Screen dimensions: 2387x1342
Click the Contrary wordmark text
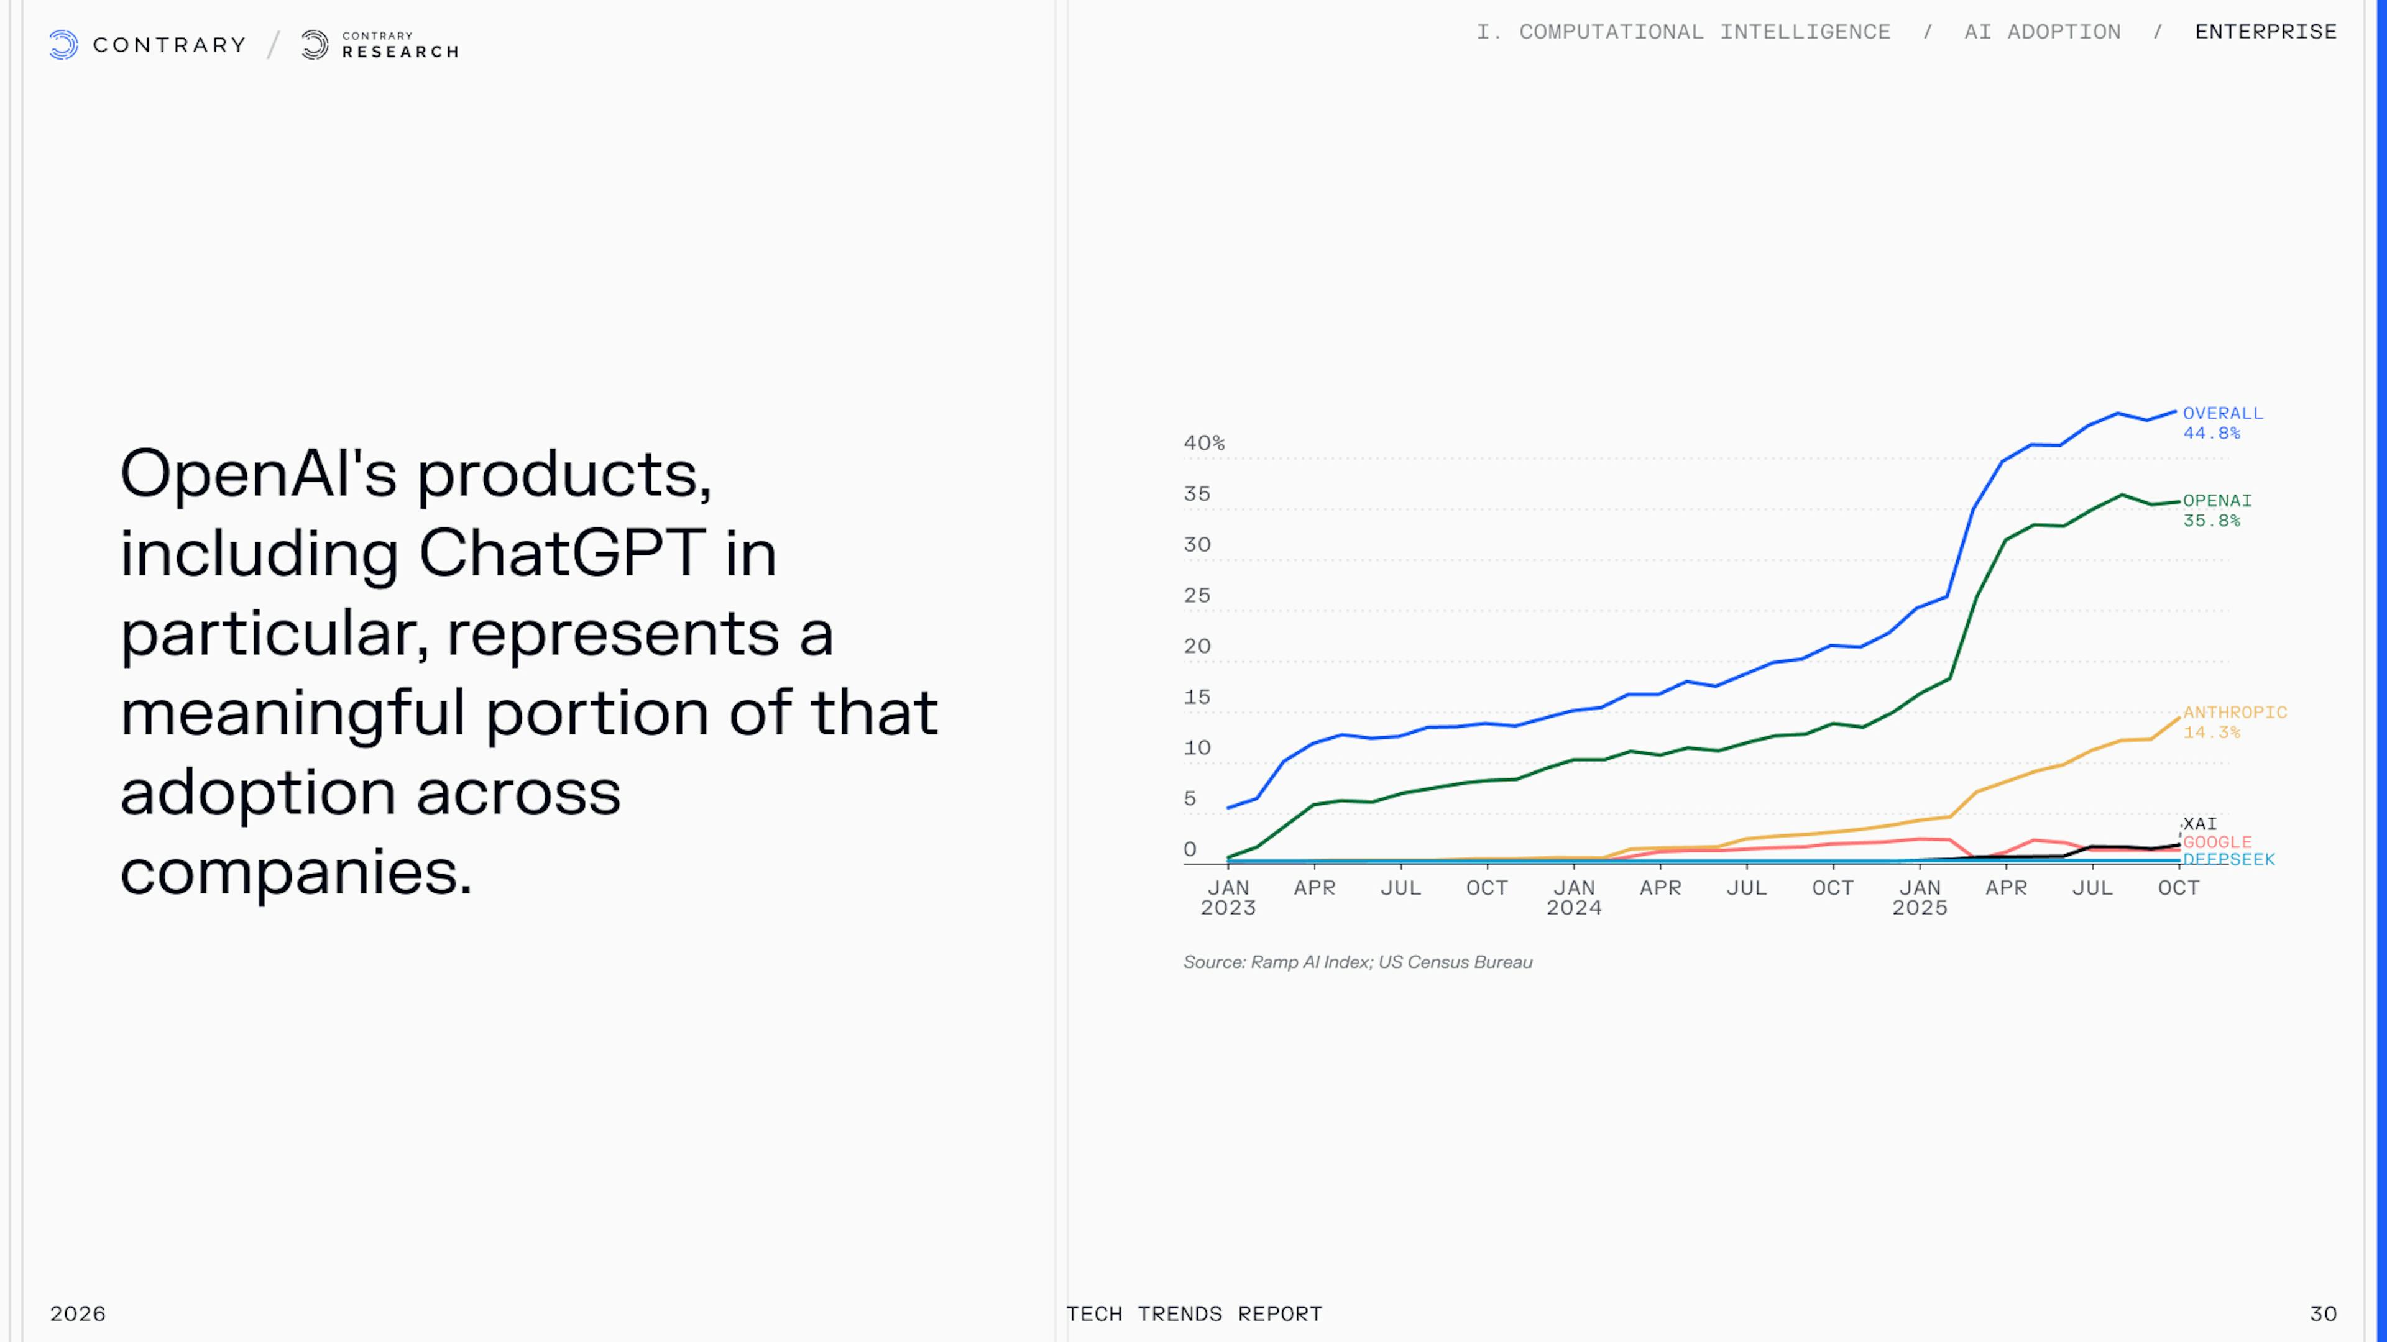coord(170,45)
